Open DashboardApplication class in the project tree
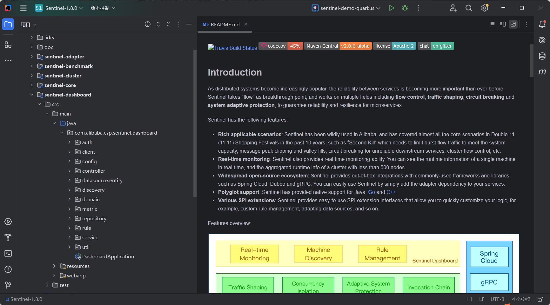Screen dimensions: 550x305 point(108,256)
